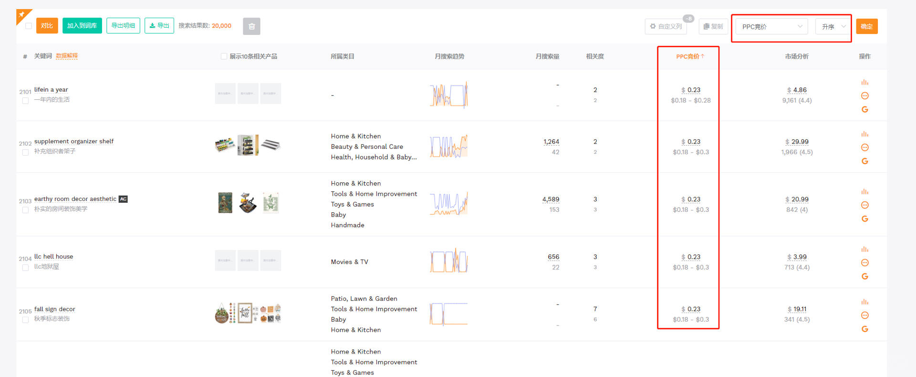Click more-options circle icon for fall sign decor
Viewport: 916px width, 377px height.
[x=864, y=315]
